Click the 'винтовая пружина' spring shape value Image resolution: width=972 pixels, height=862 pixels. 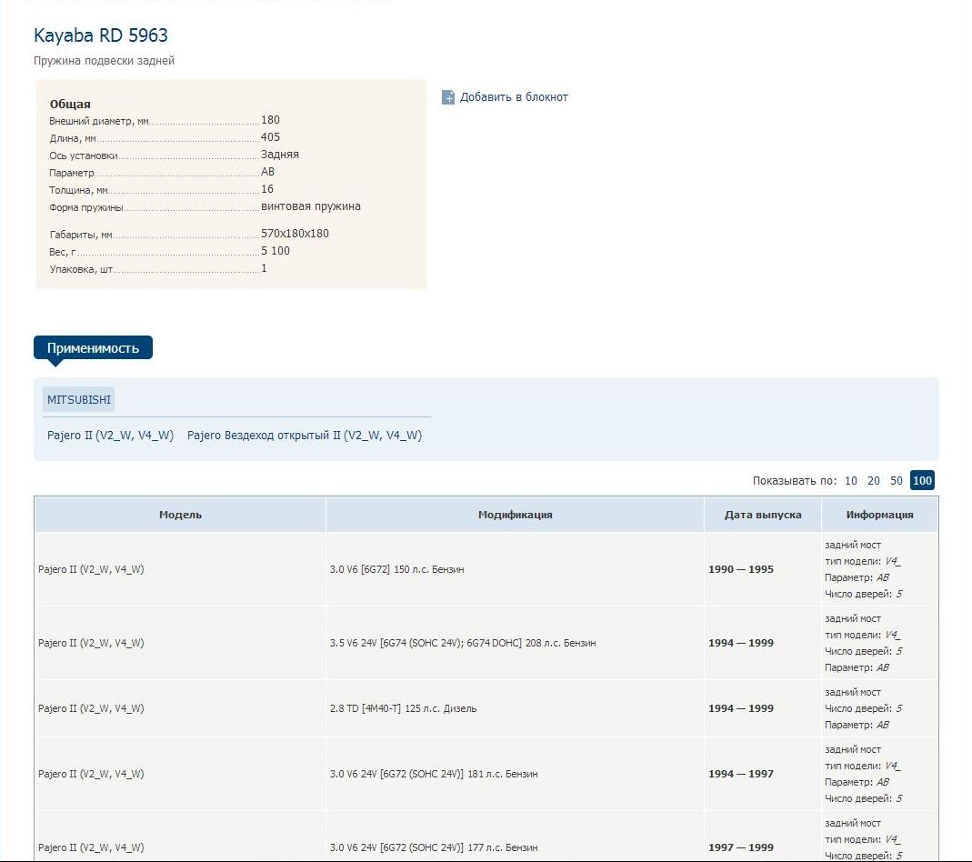tap(311, 206)
